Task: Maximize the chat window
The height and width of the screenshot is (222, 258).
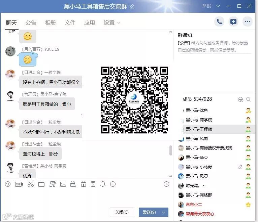Action: tap(239, 6)
